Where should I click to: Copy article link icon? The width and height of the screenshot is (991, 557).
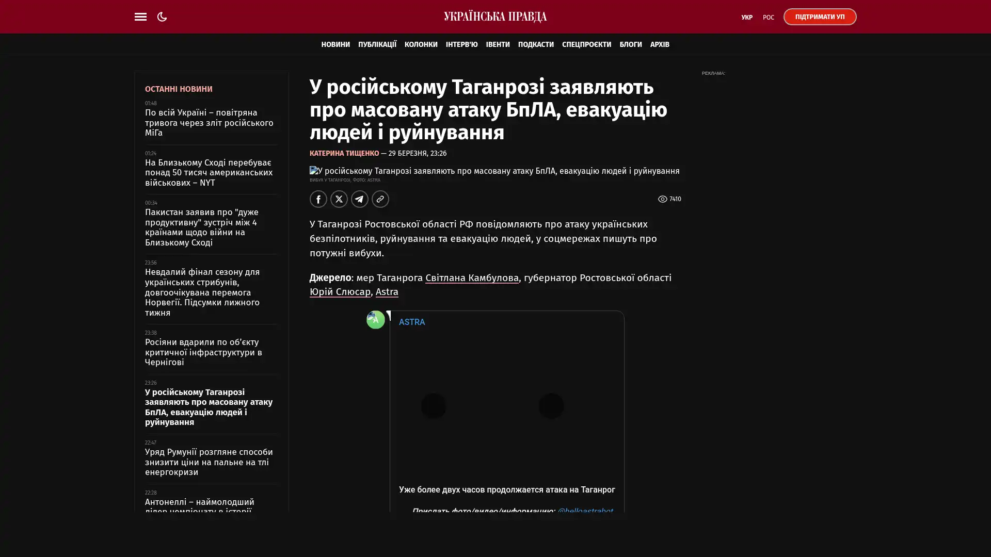(x=380, y=199)
